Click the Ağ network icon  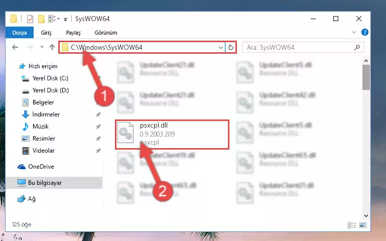22,199
